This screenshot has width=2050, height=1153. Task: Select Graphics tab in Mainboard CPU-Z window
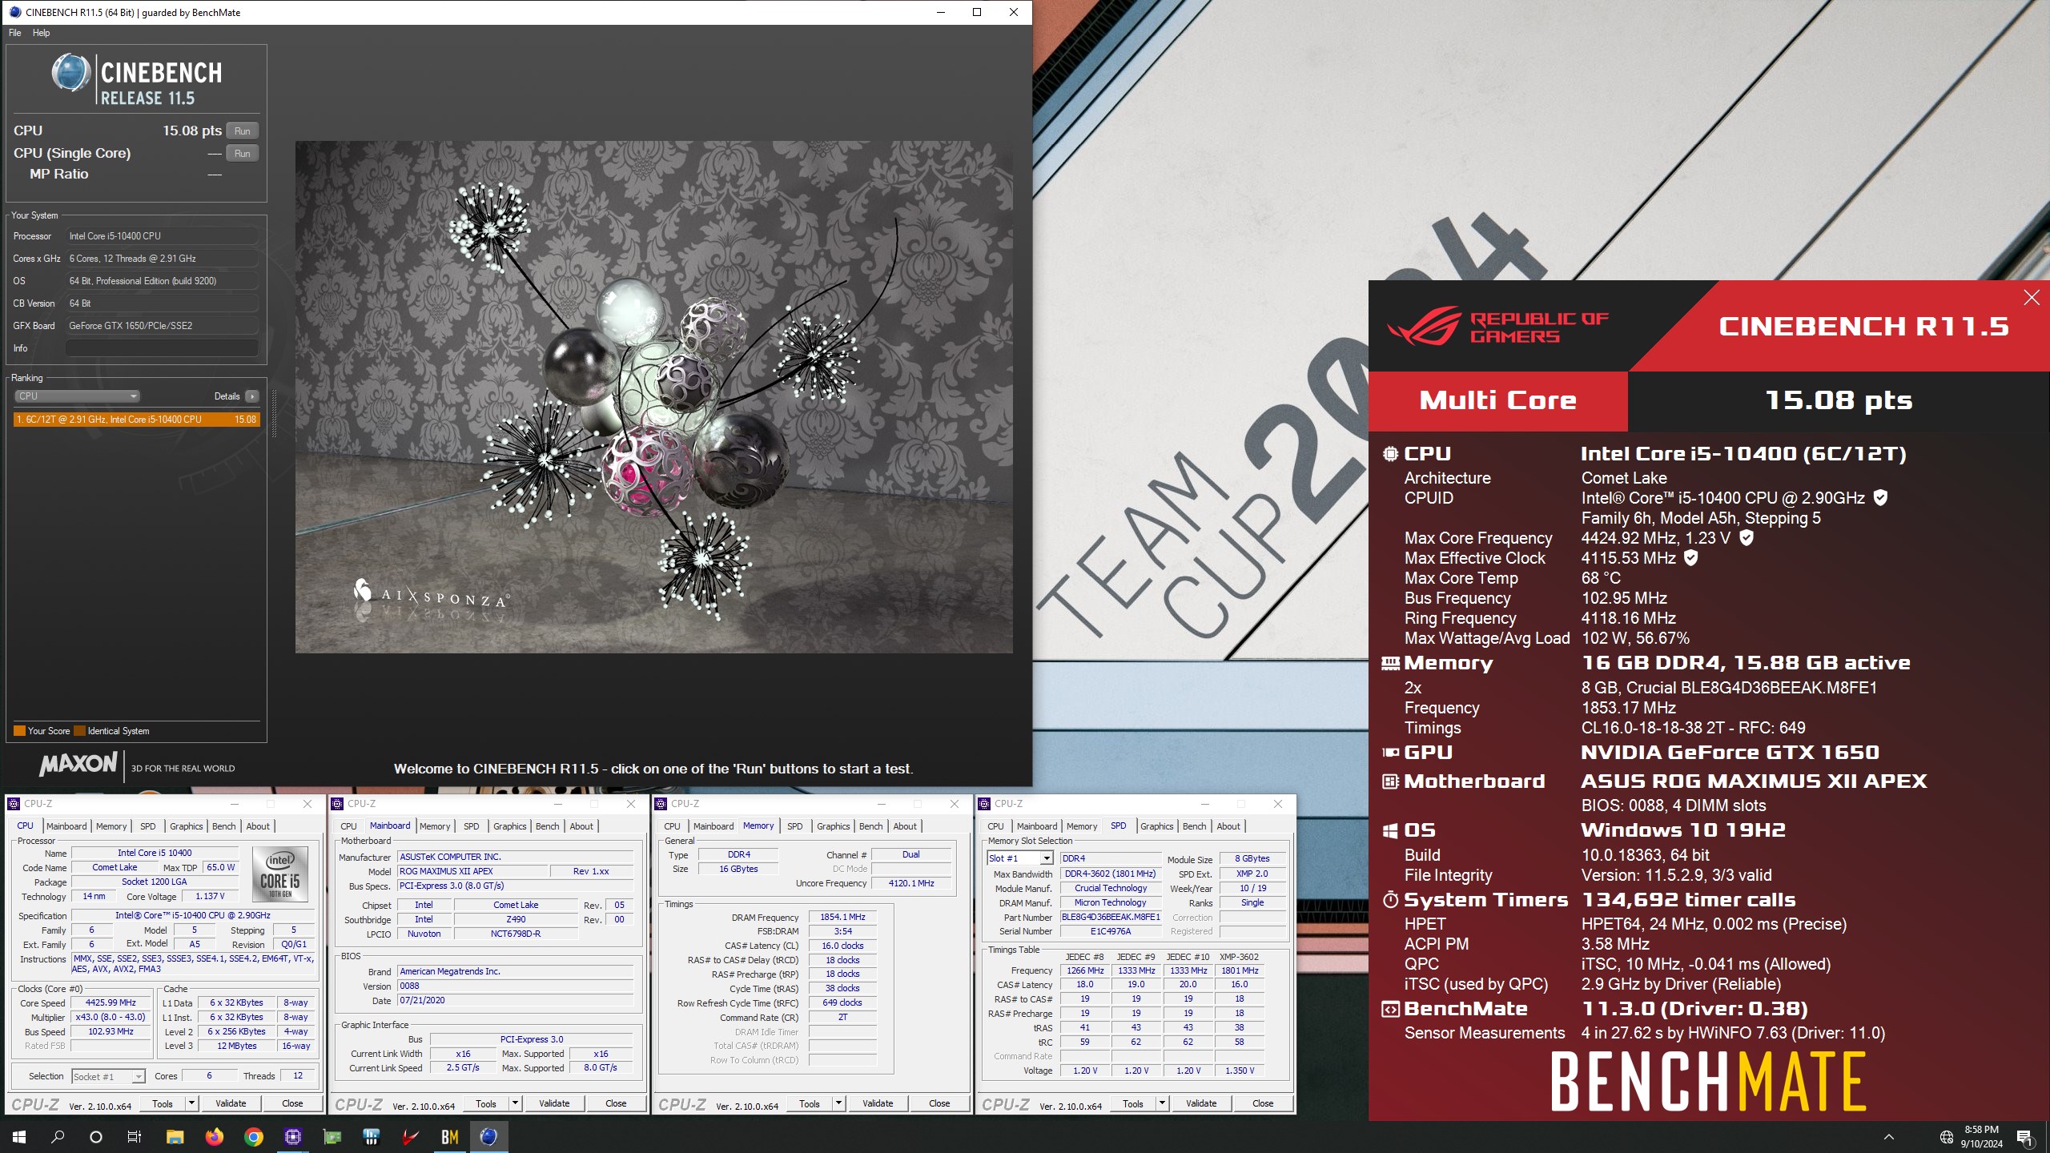point(509,826)
